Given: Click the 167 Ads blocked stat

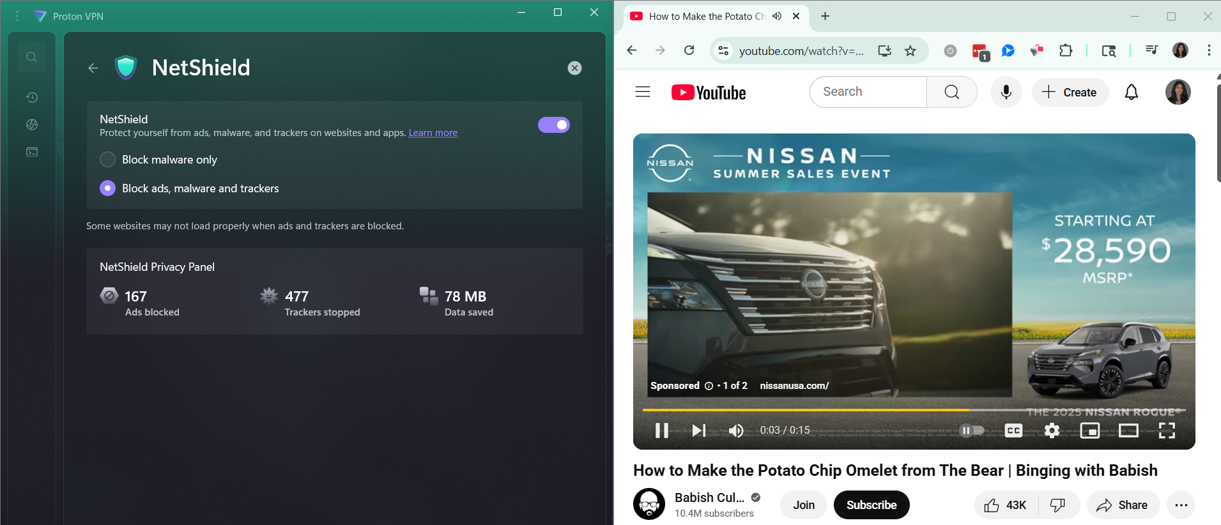Looking at the screenshot, I should pos(140,303).
